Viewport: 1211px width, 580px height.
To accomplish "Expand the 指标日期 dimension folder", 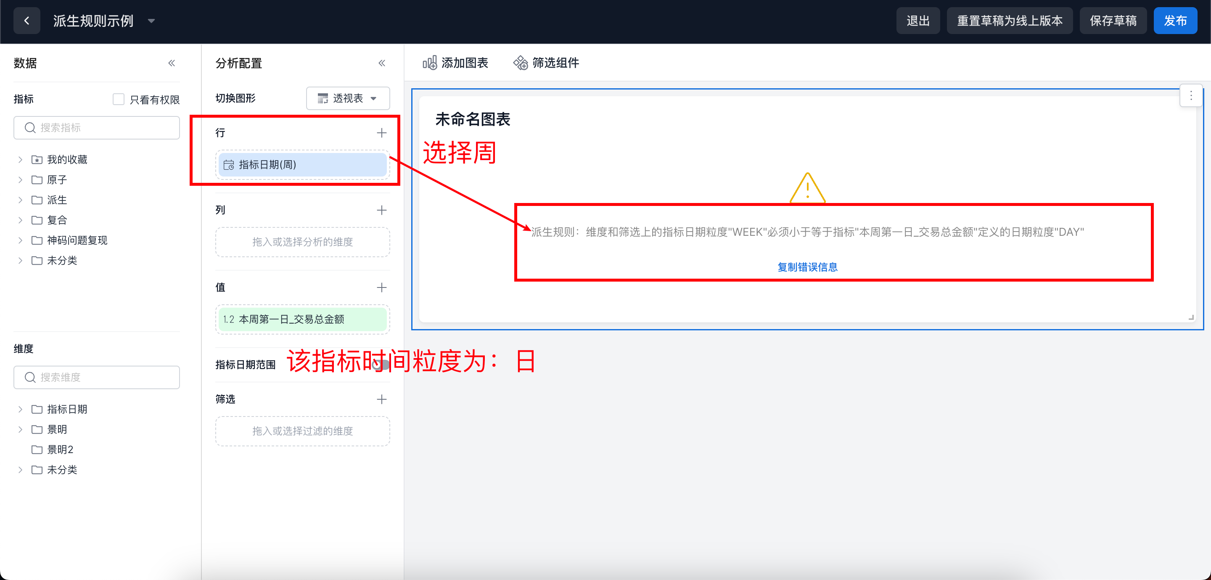I will [20, 409].
